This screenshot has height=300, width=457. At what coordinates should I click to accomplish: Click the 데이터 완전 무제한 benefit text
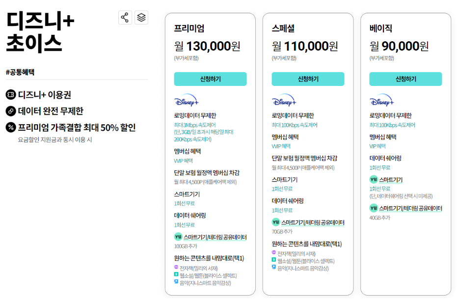(x=51, y=111)
